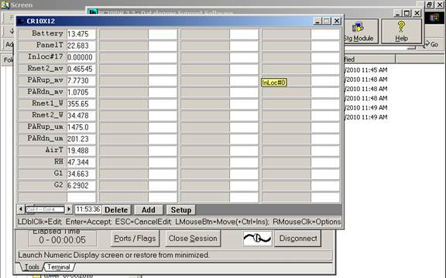Click the Disconnect button
The image size is (446, 278).
coord(298,239)
